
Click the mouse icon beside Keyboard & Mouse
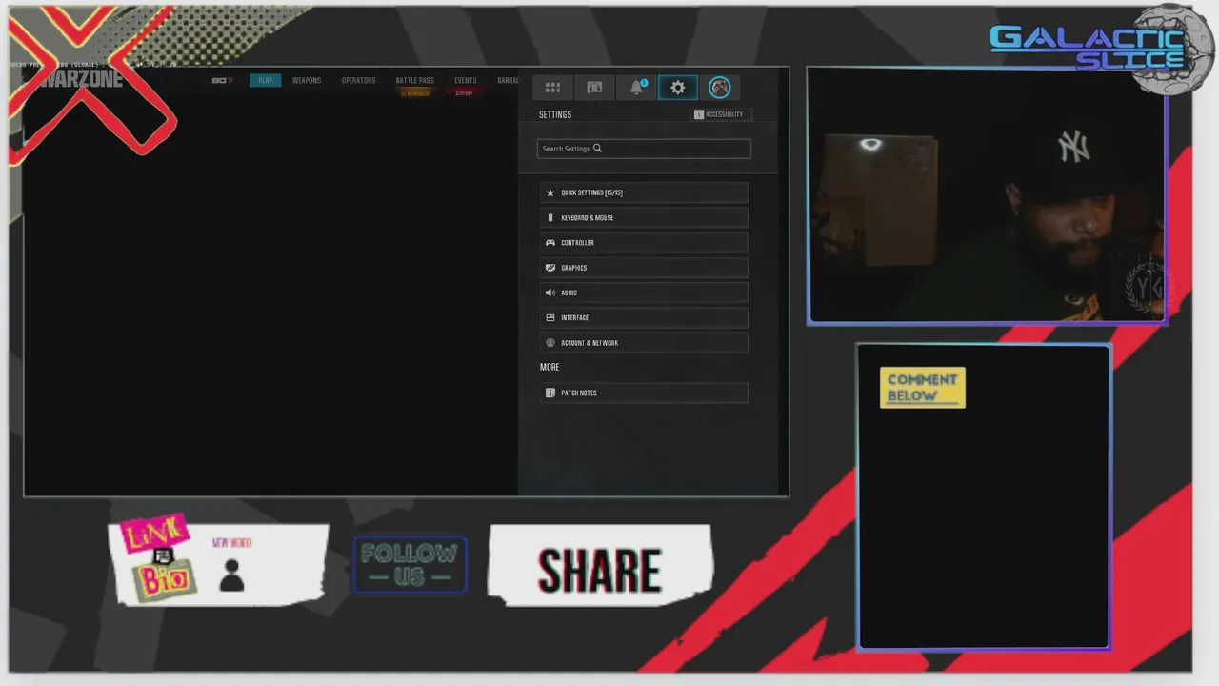(x=550, y=217)
